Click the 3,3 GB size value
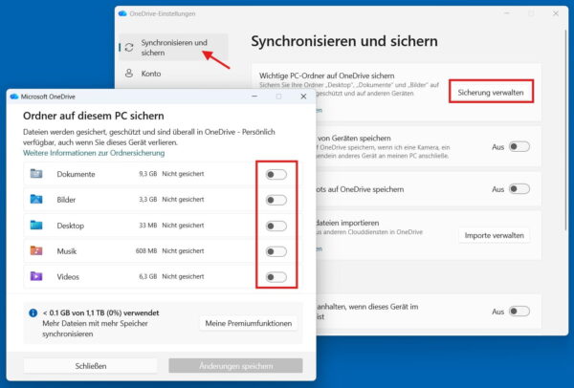Viewport: 574px width, 388px height. [148, 200]
